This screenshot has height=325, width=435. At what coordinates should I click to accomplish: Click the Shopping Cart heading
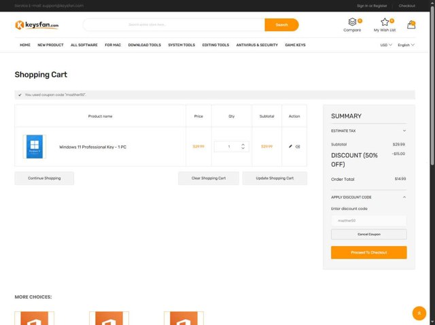(41, 74)
